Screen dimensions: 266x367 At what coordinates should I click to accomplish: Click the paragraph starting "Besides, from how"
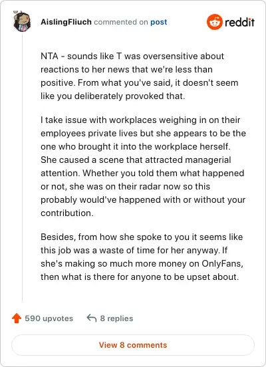[x=142, y=257]
